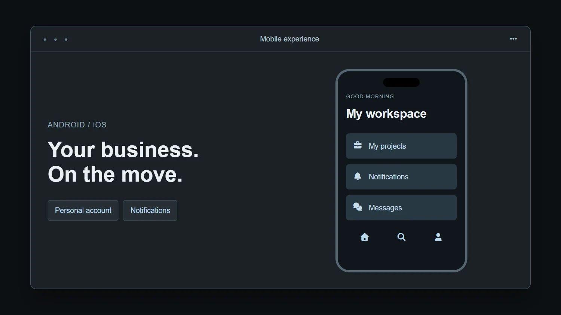Click the chat bubbles icon beside Messages
The width and height of the screenshot is (561, 315).
coord(358,207)
